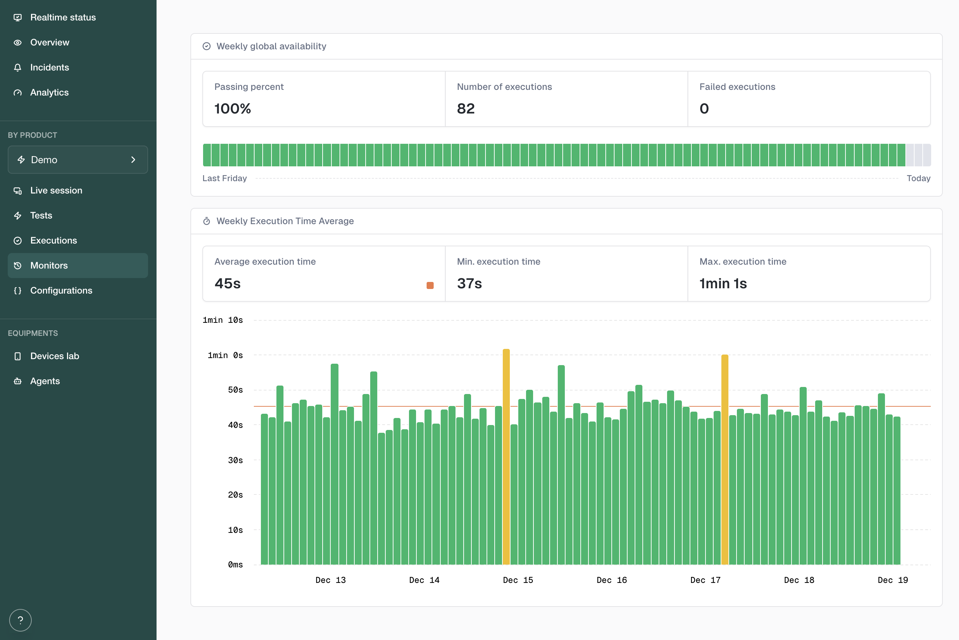Click the Devices lab phone icon
The width and height of the screenshot is (959, 640).
tap(18, 356)
